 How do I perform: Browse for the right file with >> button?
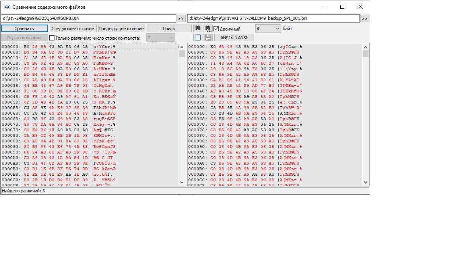tap(365, 19)
